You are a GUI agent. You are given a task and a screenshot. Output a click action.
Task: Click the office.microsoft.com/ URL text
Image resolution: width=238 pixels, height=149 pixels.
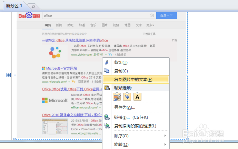point(85,107)
